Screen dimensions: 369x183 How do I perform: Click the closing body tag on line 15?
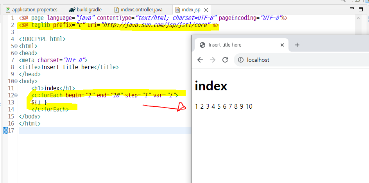pos(30,117)
